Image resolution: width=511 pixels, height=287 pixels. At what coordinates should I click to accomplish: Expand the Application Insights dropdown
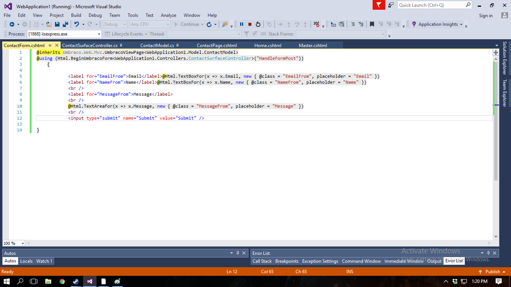[x=461, y=24]
